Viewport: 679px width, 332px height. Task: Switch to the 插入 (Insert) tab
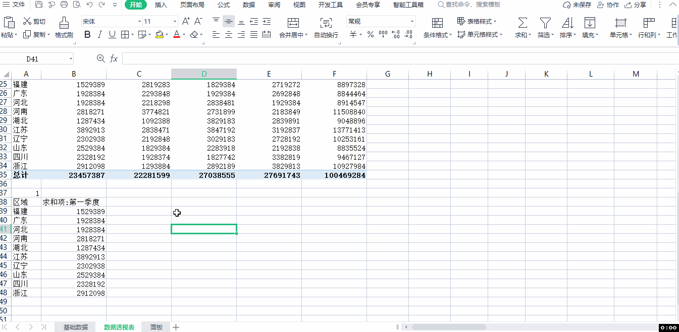(x=161, y=5)
